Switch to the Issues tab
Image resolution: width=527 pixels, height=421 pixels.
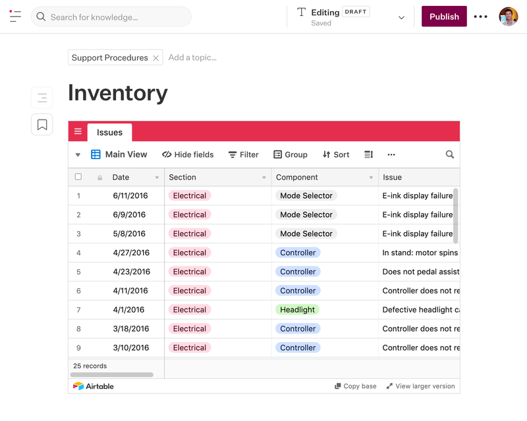(109, 132)
